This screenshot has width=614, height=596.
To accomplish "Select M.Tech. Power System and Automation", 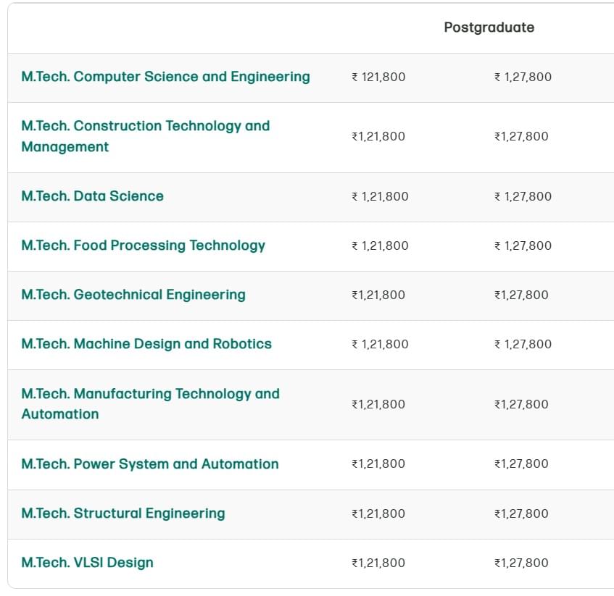I will pyautogui.click(x=149, y=464).
